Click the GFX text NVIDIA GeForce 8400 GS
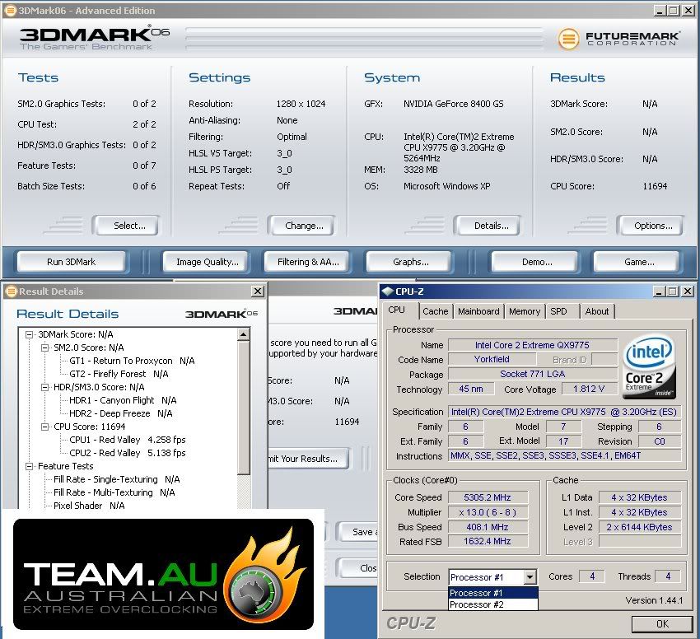 [453, 104]
